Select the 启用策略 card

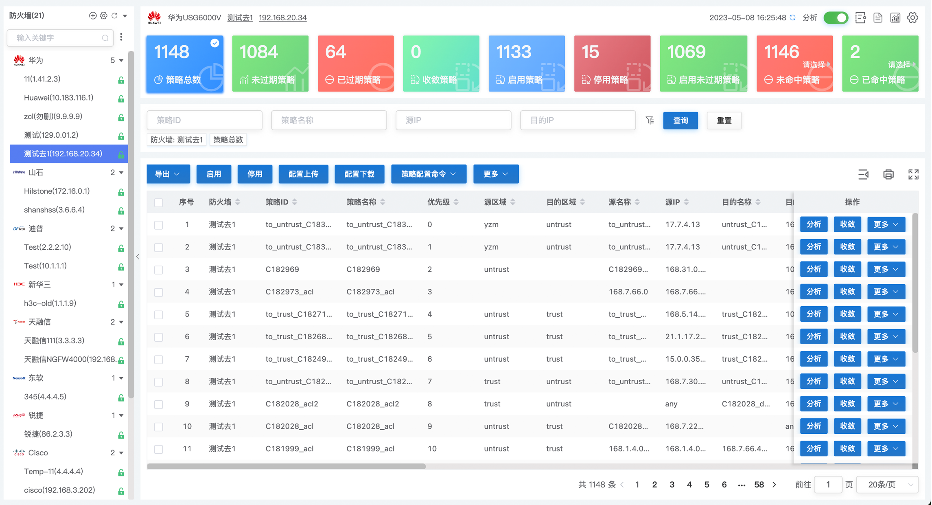pos(527,64)
